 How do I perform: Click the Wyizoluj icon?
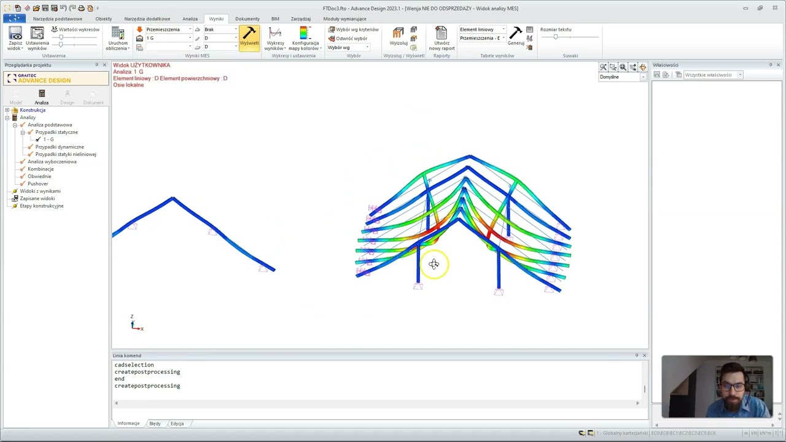click(399, 33)
